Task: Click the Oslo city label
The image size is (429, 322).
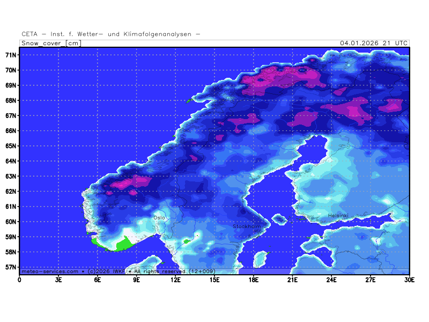Action: 159,217
